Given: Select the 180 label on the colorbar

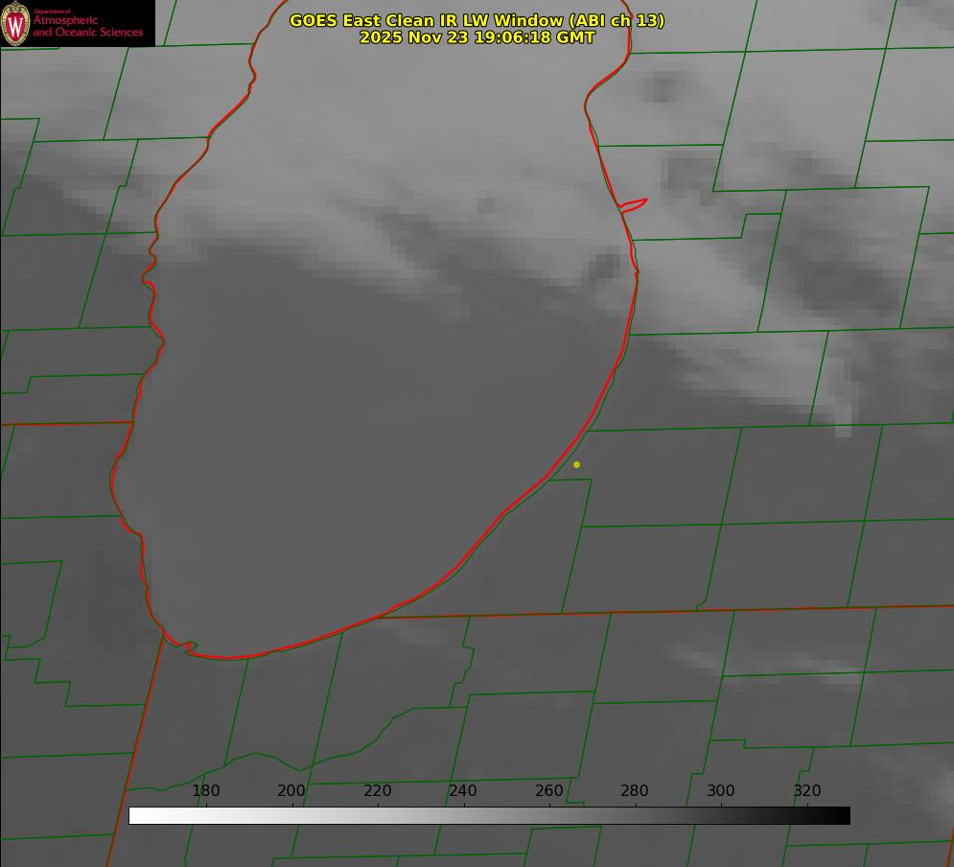Looking at the screenshot, I should point(206,790).
